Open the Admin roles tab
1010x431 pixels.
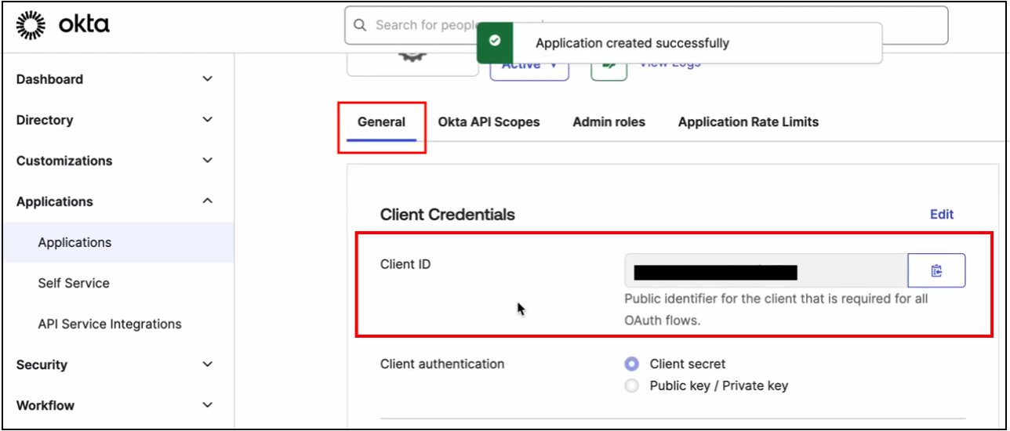609,121
